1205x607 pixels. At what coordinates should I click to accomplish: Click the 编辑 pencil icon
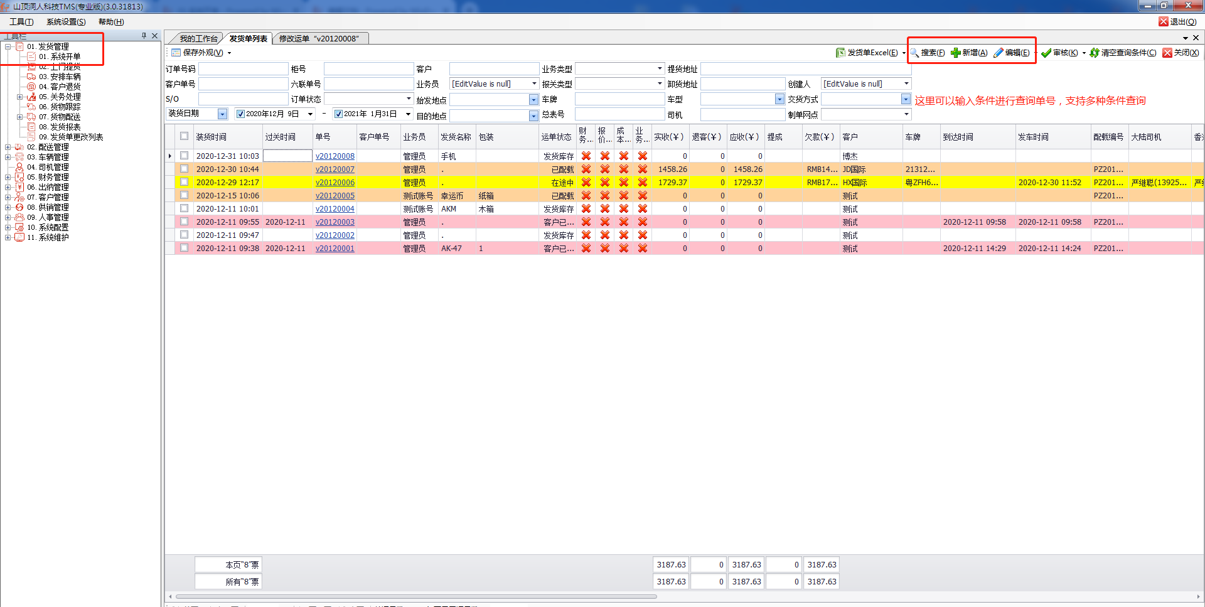[999, 53]
